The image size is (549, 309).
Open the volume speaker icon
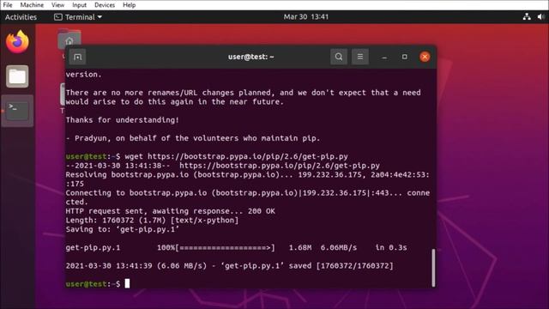click(x=541, y=16)
